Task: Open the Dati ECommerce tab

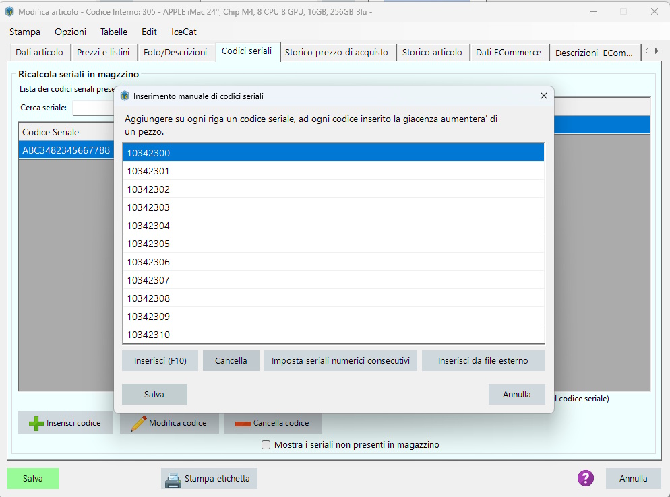Action: click(x=508, y=53)
